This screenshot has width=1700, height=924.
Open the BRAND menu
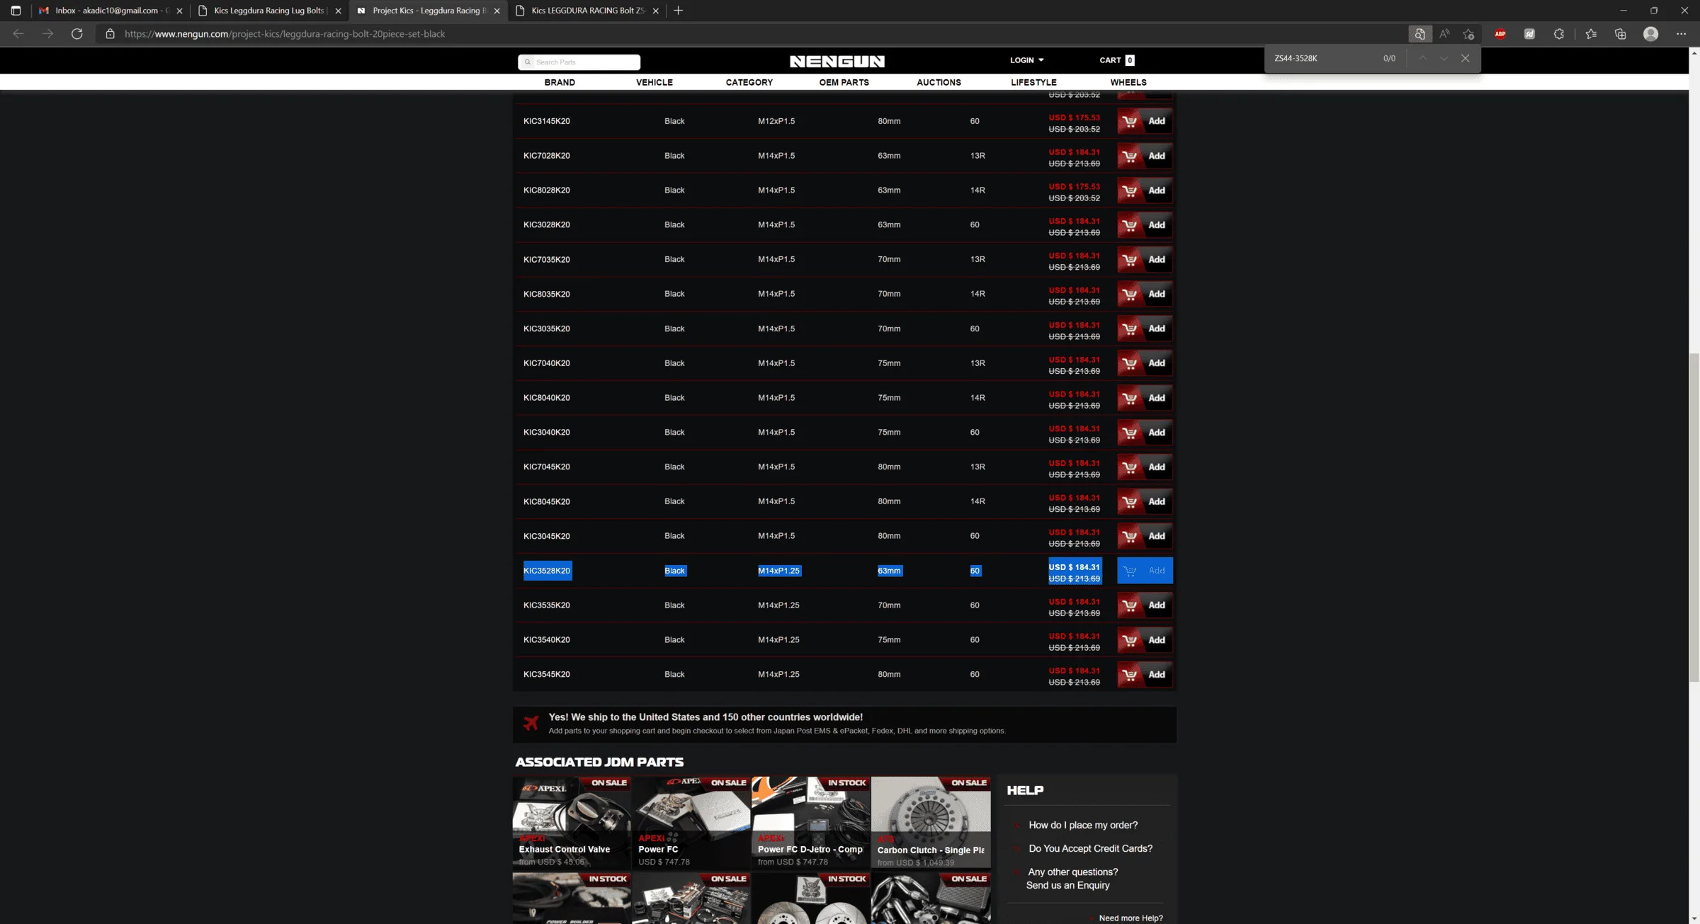coord(560,82)
